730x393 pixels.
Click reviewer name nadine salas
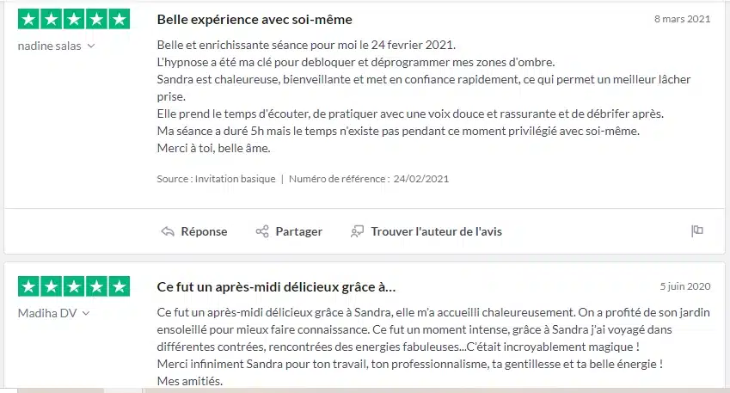coord(50,46)
